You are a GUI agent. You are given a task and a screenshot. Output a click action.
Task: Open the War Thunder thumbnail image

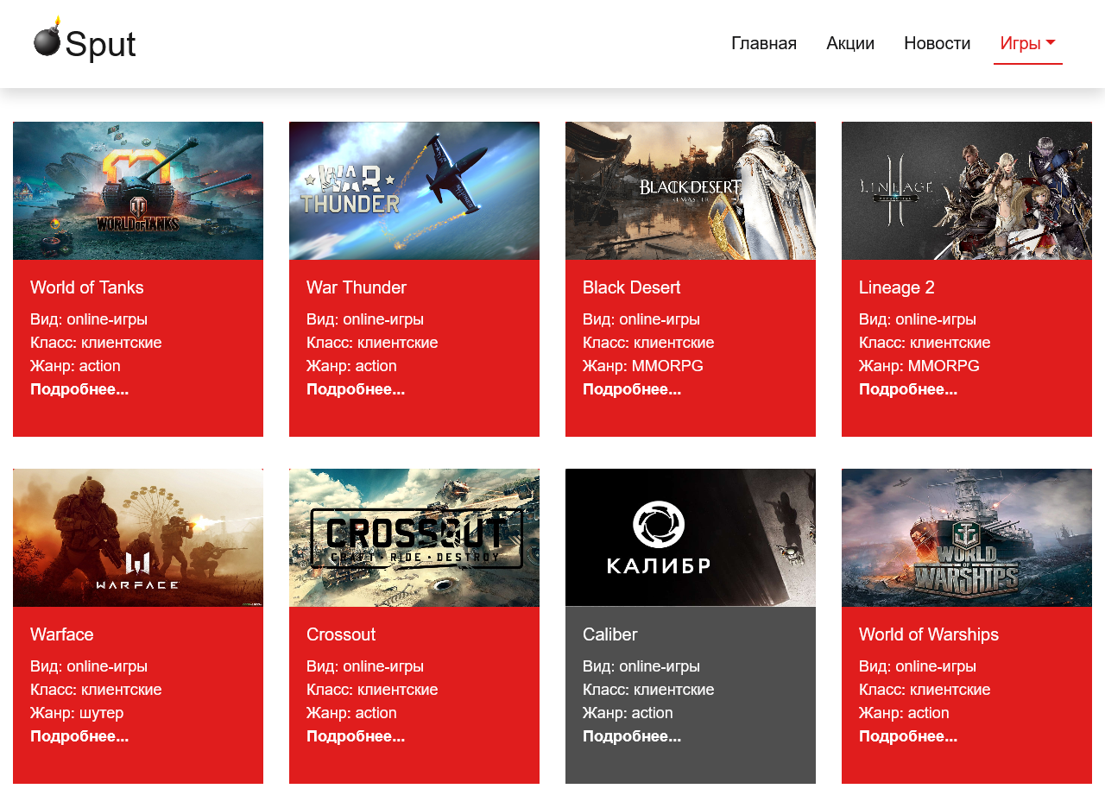click(414, 191)
